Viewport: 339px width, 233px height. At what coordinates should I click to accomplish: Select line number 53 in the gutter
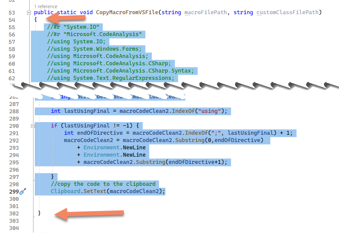click(x=12, y=13)
